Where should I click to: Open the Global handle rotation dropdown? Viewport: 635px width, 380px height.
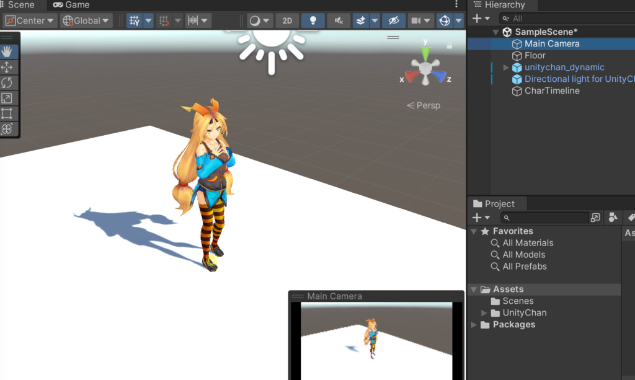click(x=86, y=20)
